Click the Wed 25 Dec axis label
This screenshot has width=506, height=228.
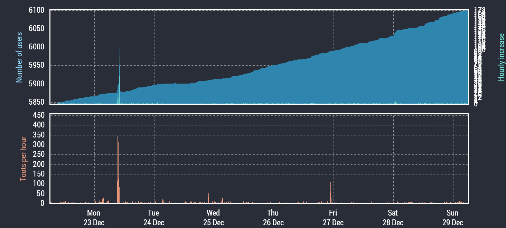click(213, 218)
